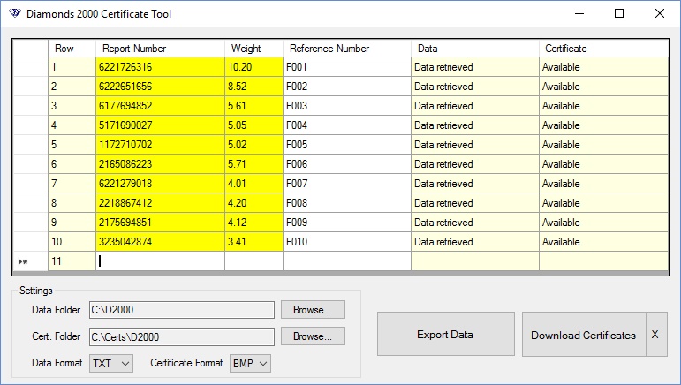The image size is (681, 385).
Task: Select report number 2165086223
Action: point(160,164)
